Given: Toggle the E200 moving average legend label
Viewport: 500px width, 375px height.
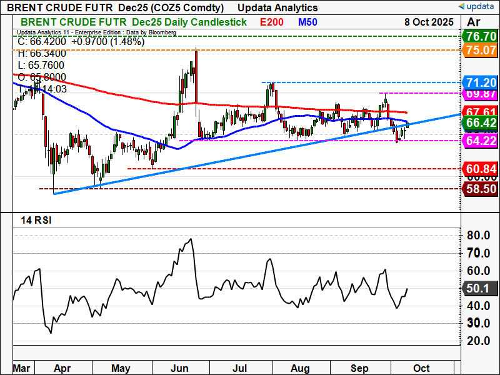Looking at the screenshot, I should pyautogui.click(x=272, y=22).
